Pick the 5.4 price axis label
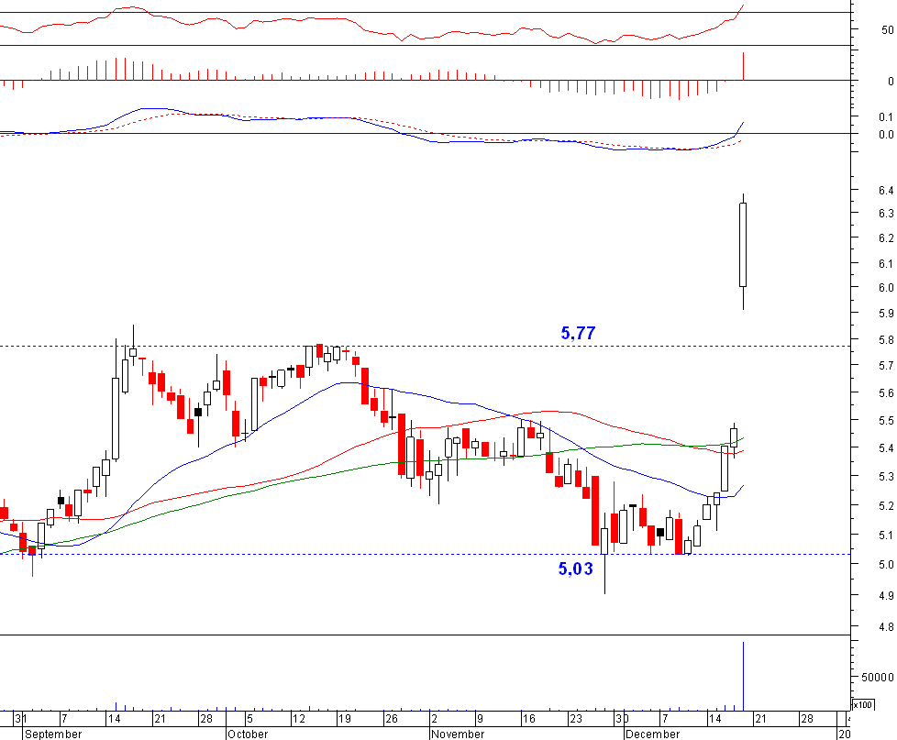This screenshot has height=740, width=897. point(886,447)
